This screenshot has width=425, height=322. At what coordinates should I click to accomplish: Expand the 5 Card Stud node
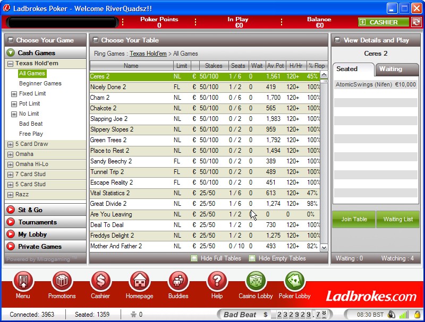[x=10, y=185]
